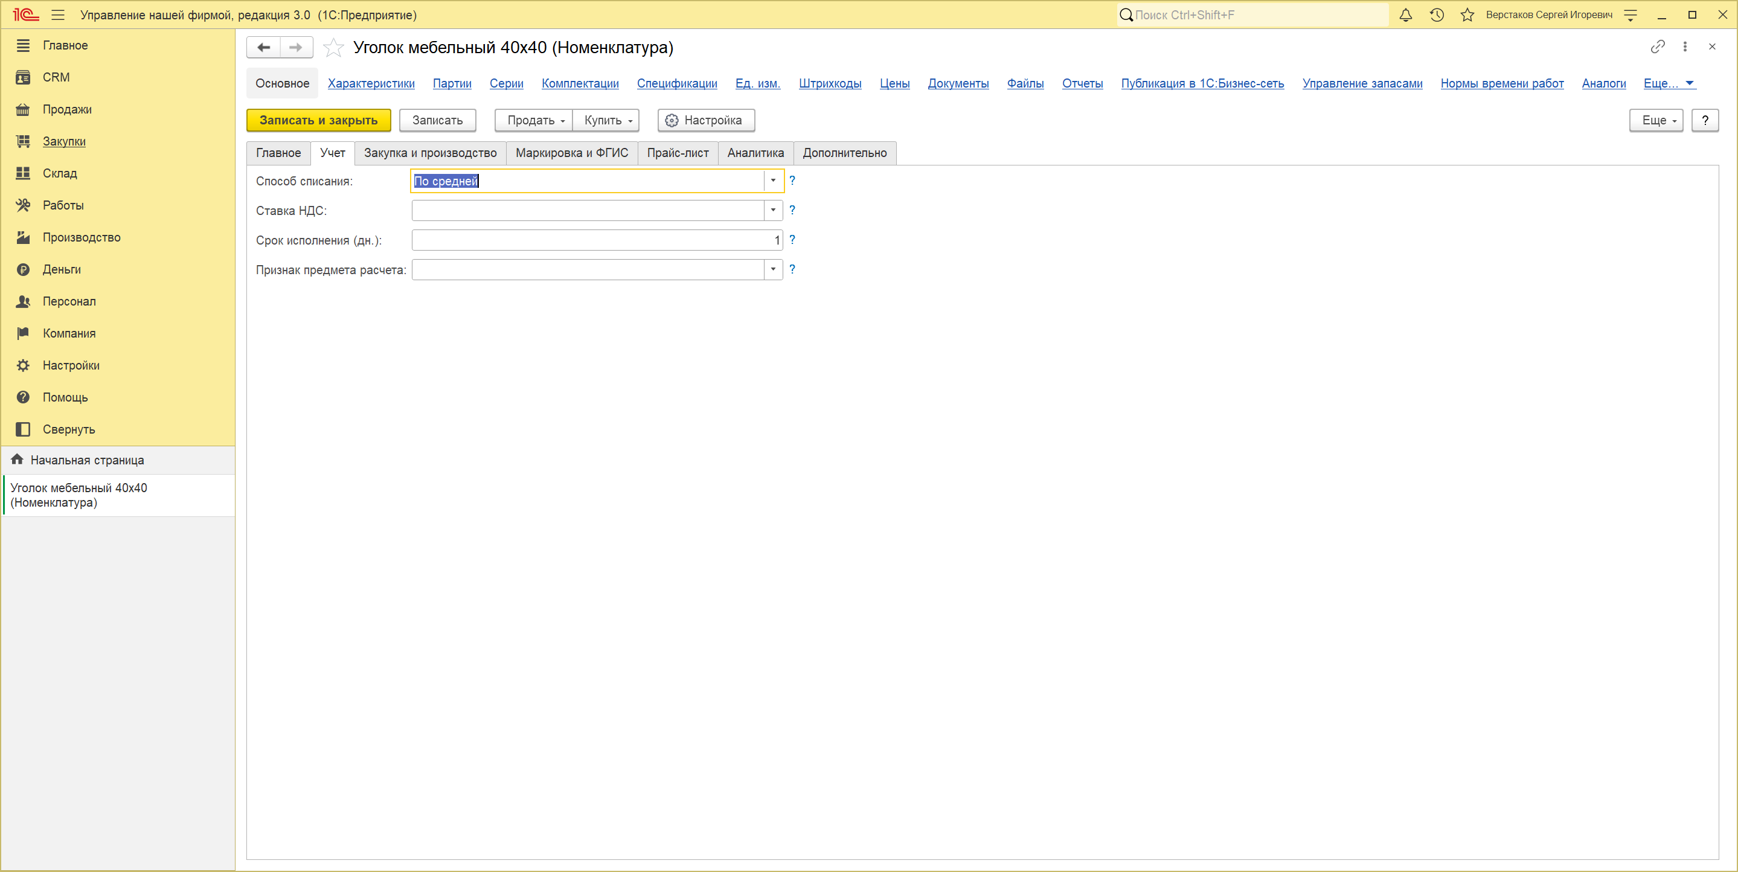Switch to Закупка и производство tab
This screenshot has width=1738, height=872.
pos(431,153)
